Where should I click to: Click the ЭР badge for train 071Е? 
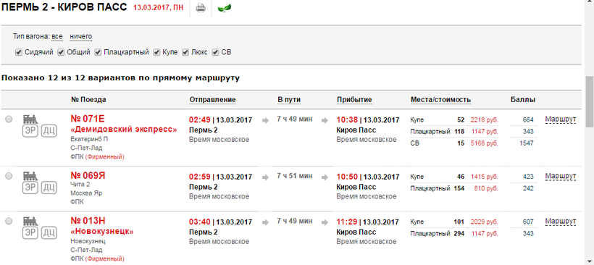30,131
